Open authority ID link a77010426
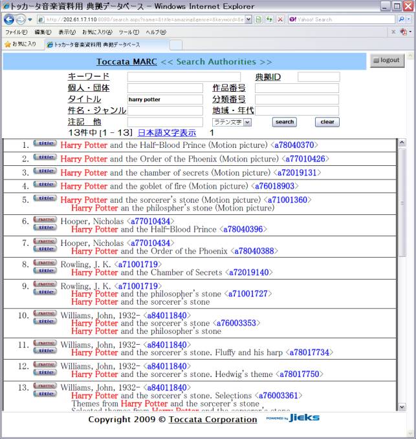 [x=305, y=159]
